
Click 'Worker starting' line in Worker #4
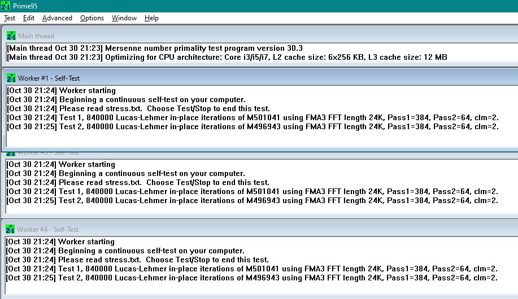tap(60, 241)
